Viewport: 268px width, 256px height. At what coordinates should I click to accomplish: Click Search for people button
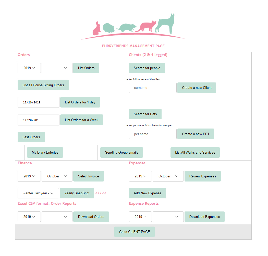[x=147, y=68]
